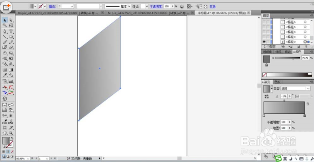Switch to the 色板 swatches tab
The width and height of the screenshot is (314, 162).
tap(278, 82)
